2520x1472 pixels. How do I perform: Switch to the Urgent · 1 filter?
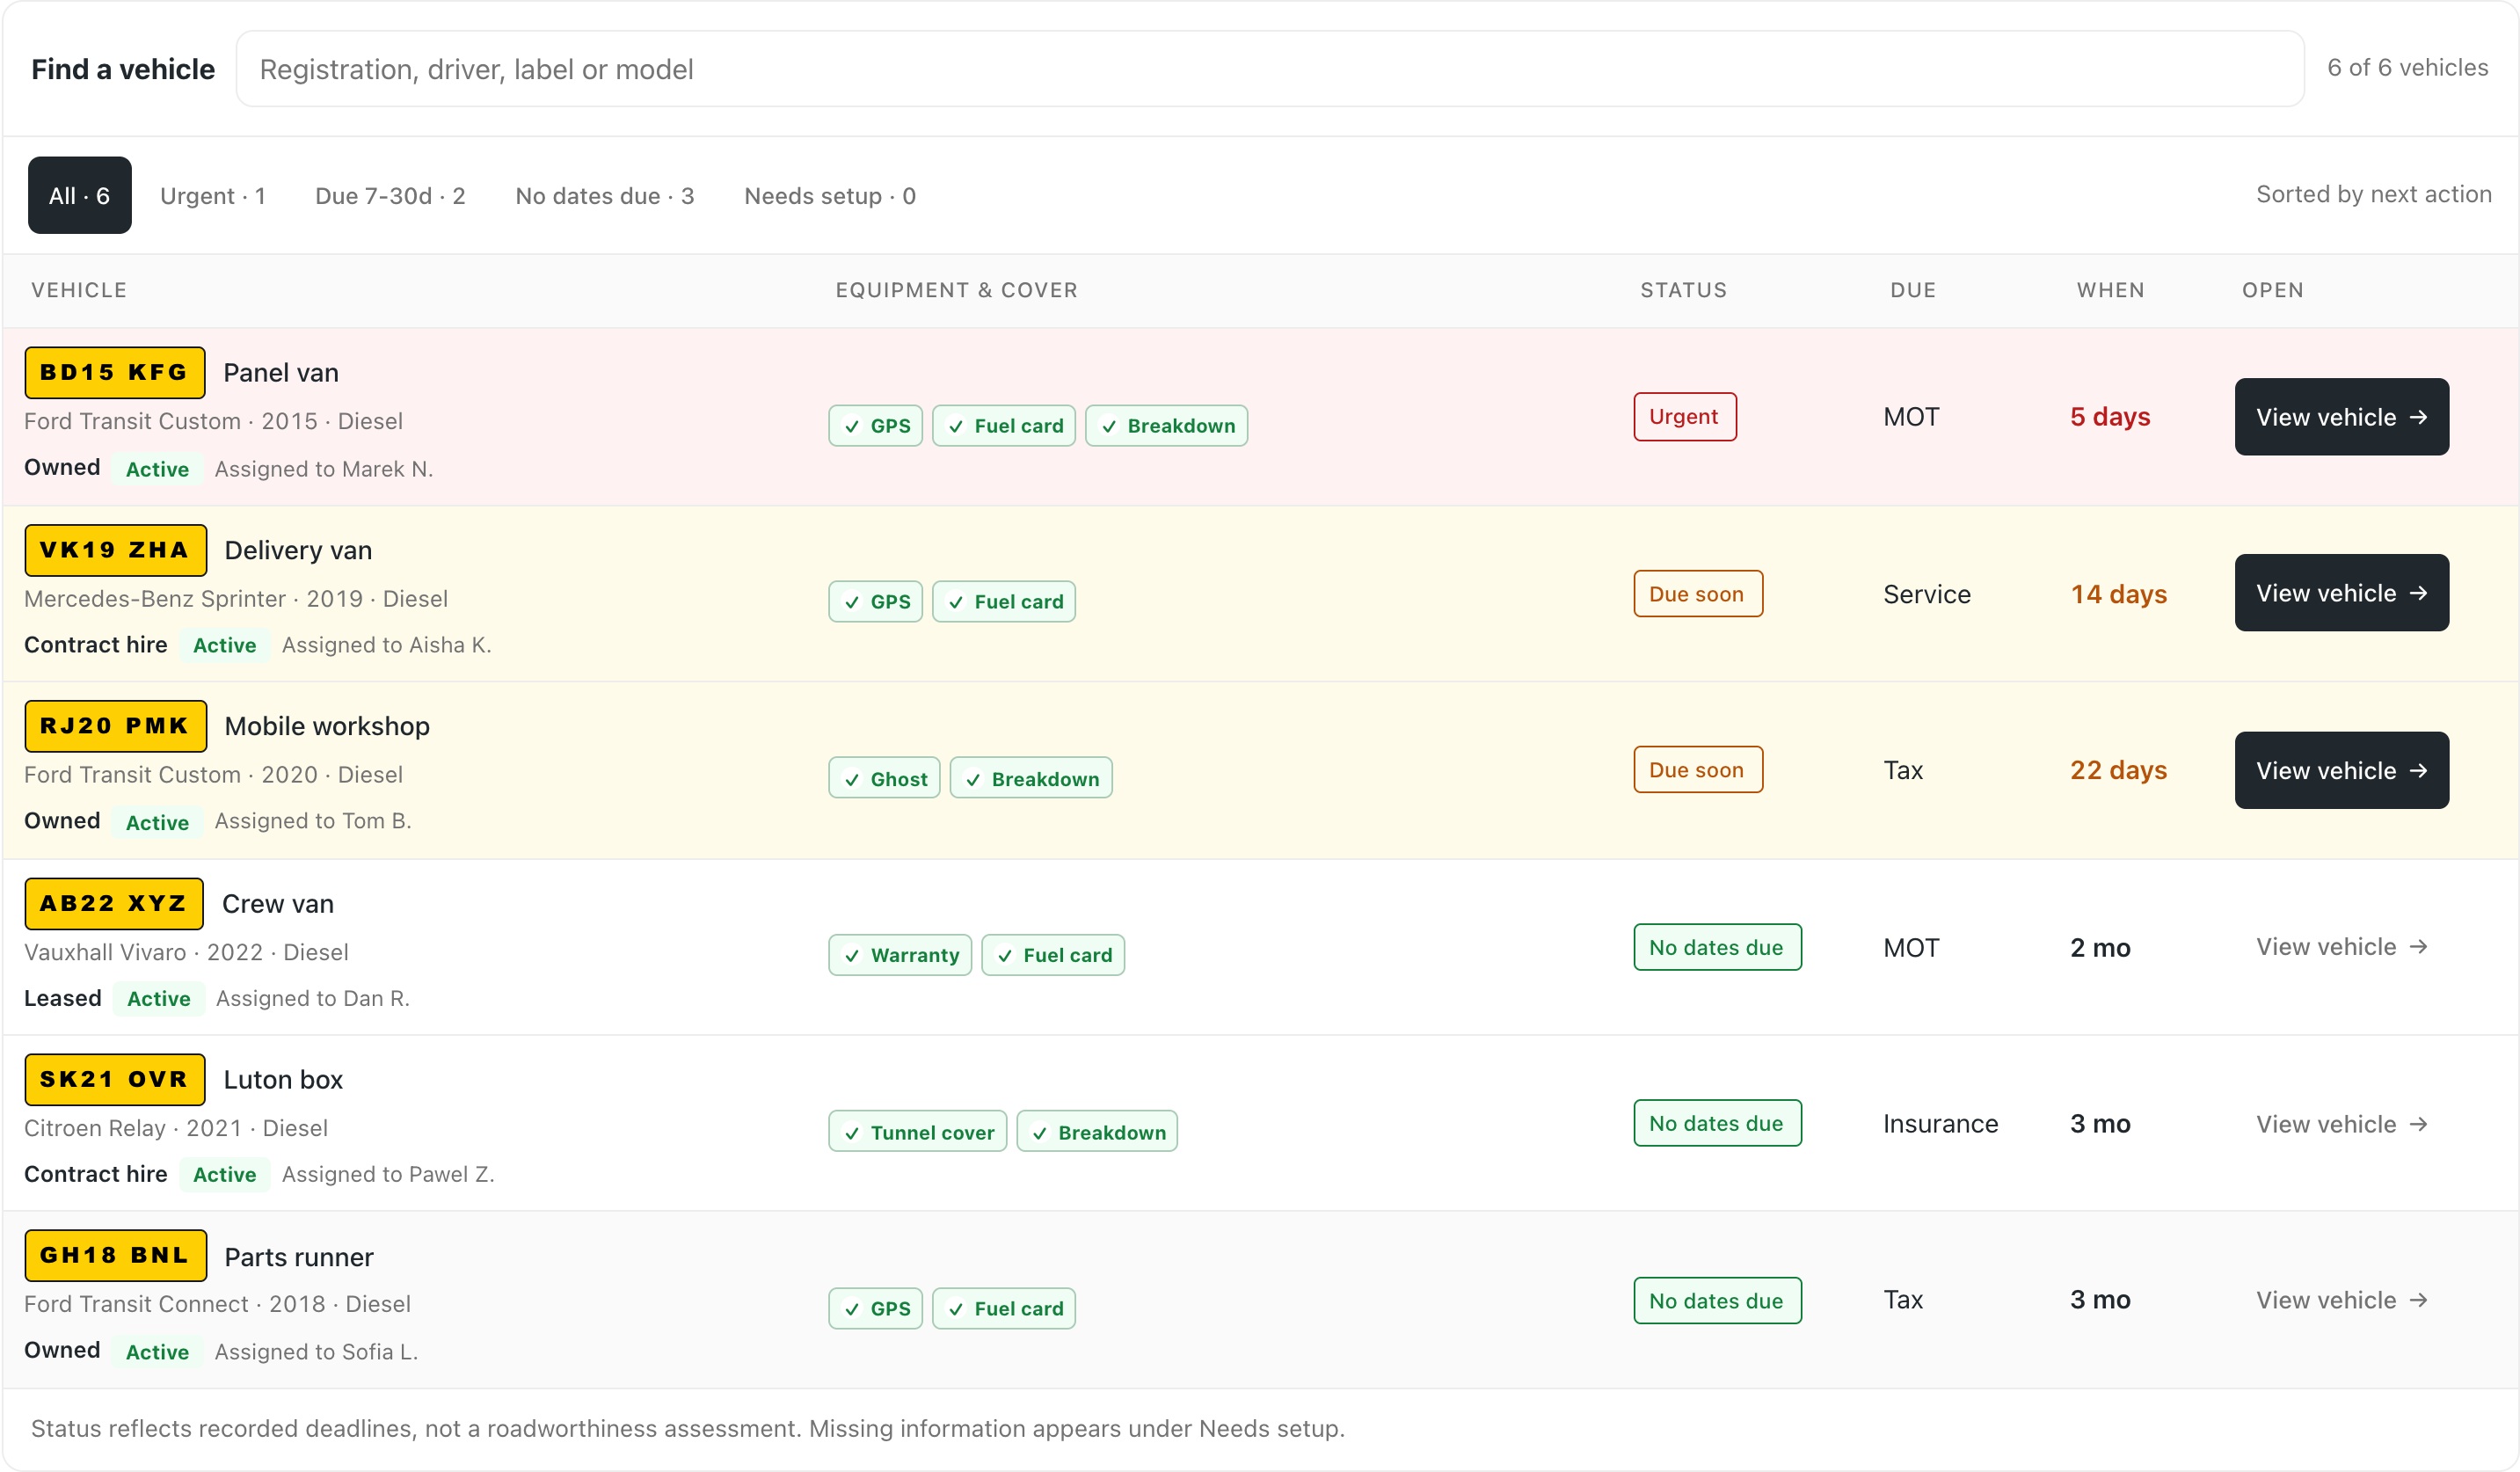pyautogui.click(x=213, y=196)
